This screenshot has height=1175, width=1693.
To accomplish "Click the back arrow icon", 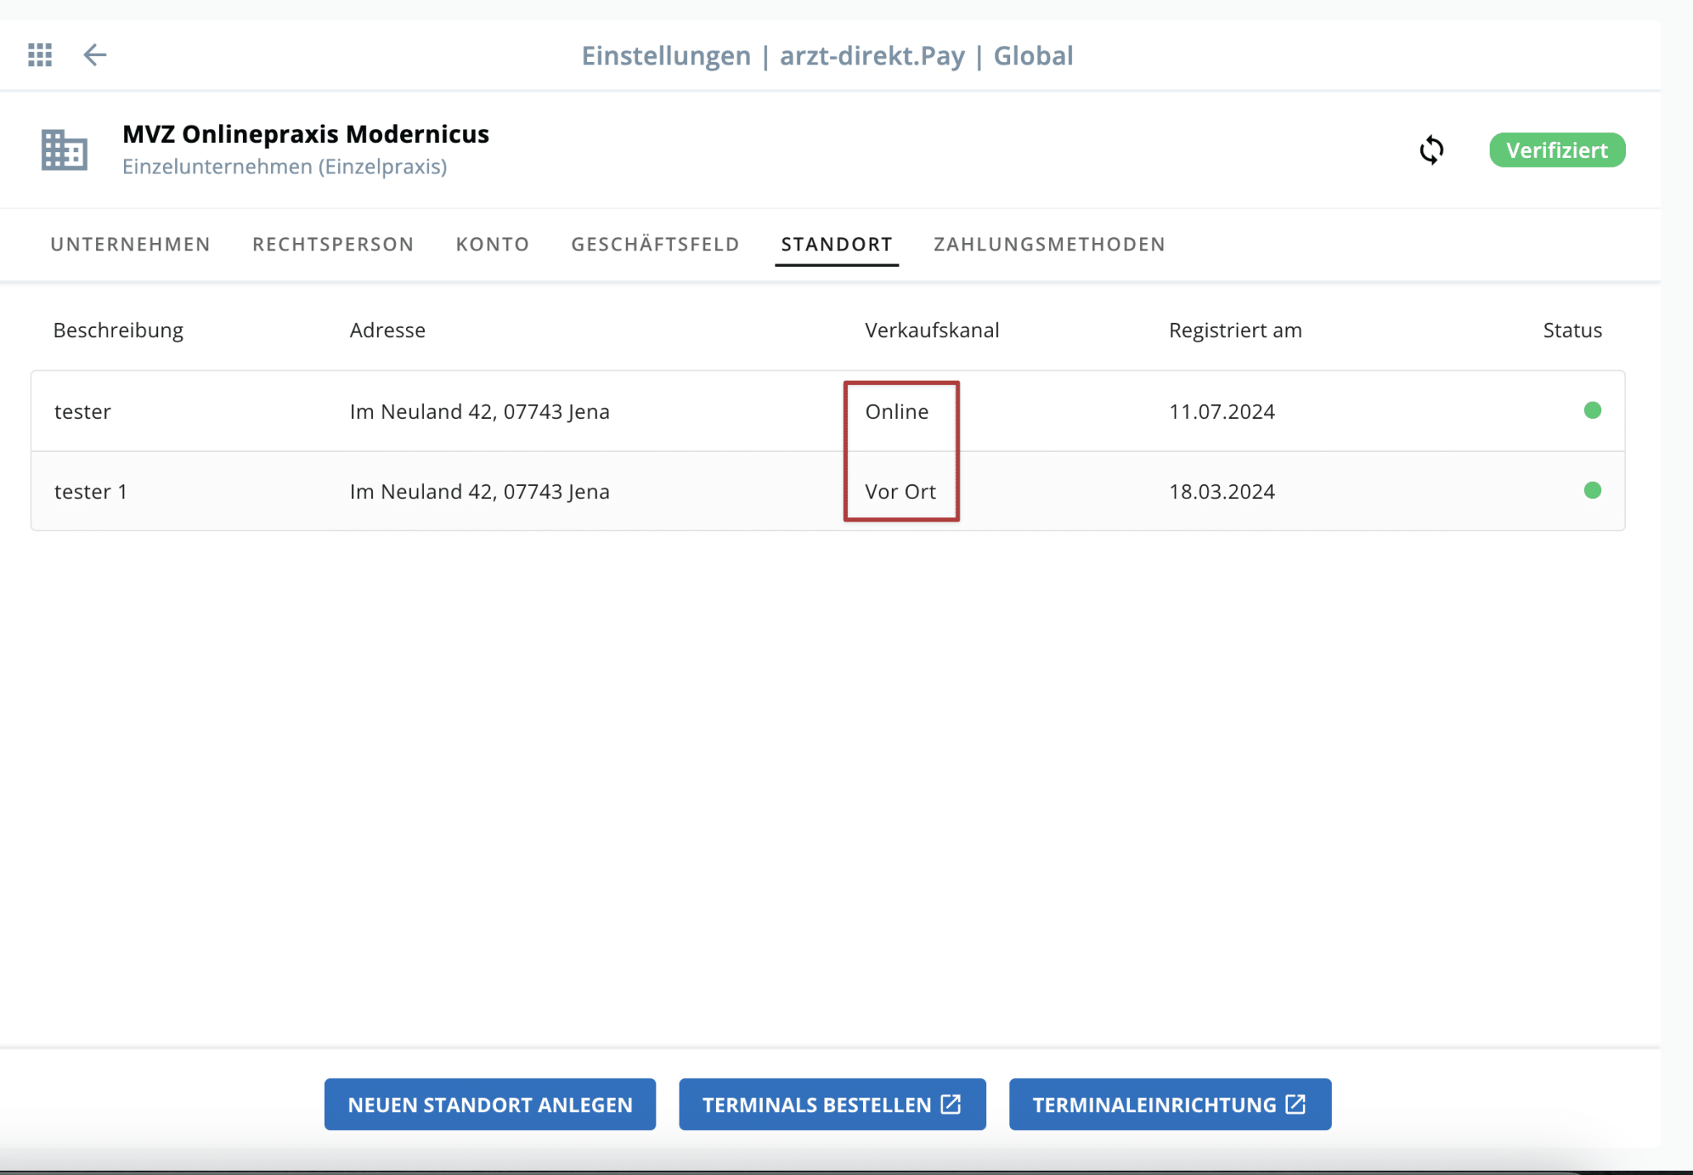I will pos(95,55).
